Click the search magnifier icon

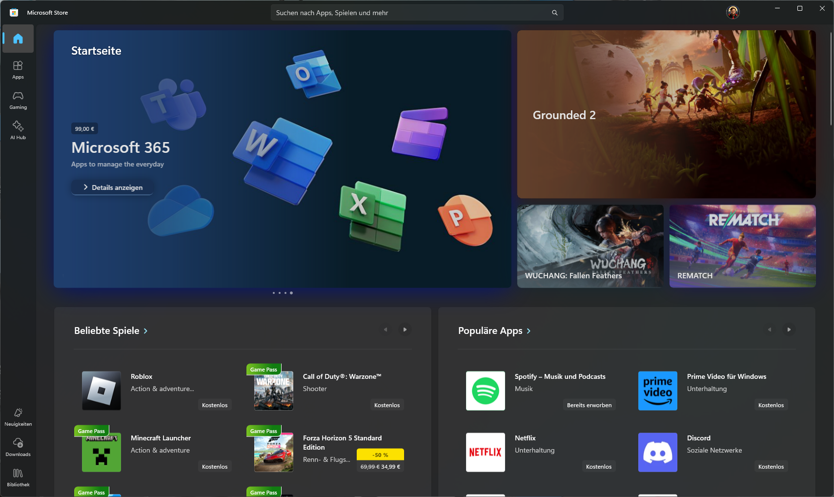pyautogui.click(x=554, y=13)
